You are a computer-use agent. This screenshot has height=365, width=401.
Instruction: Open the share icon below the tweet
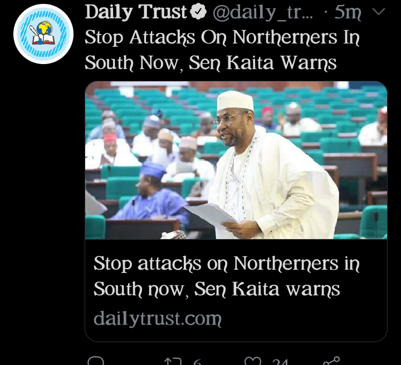pos(332,361)
